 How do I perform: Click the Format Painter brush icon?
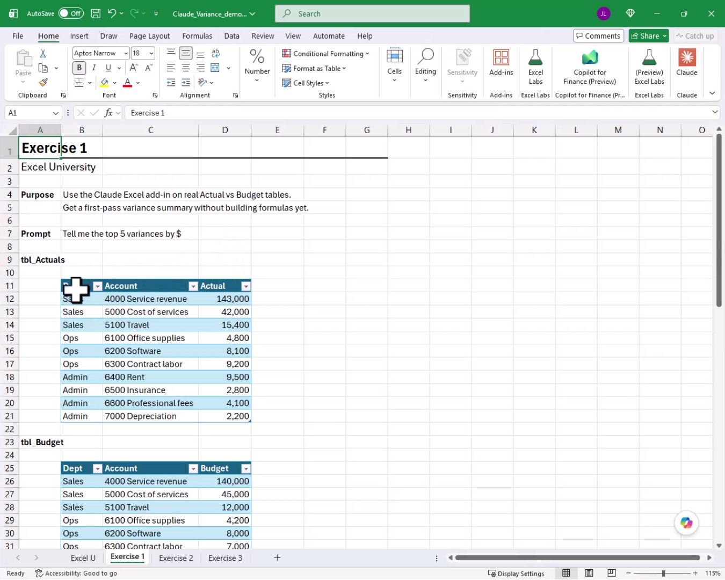pos(43,82)
